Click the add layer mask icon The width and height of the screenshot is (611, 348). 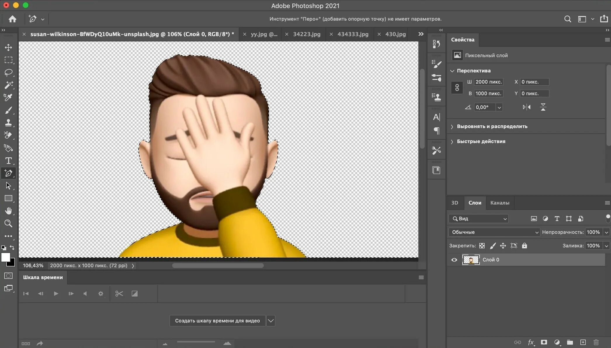tap(544, 342)
